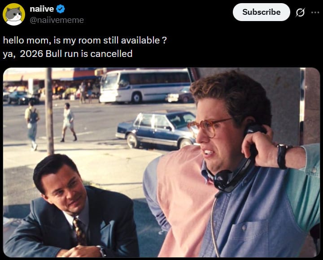Viewport: 323px width, 260px height.
Task: Open the naiive cat profile avatar
Action: coord(14,14)
